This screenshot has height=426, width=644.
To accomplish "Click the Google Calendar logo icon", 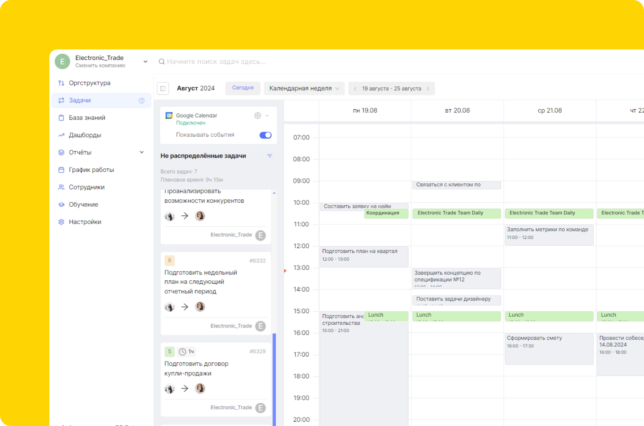I will [x=169, y=115].
